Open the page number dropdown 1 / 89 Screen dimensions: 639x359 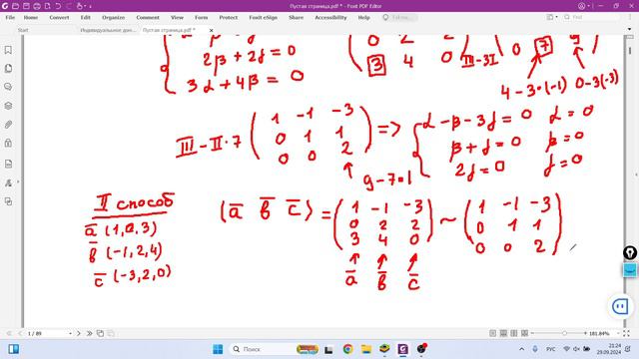(70, 334)
